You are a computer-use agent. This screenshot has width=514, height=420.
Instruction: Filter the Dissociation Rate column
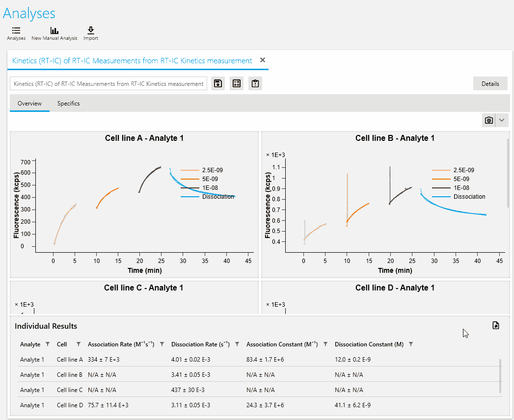[237, 344]
